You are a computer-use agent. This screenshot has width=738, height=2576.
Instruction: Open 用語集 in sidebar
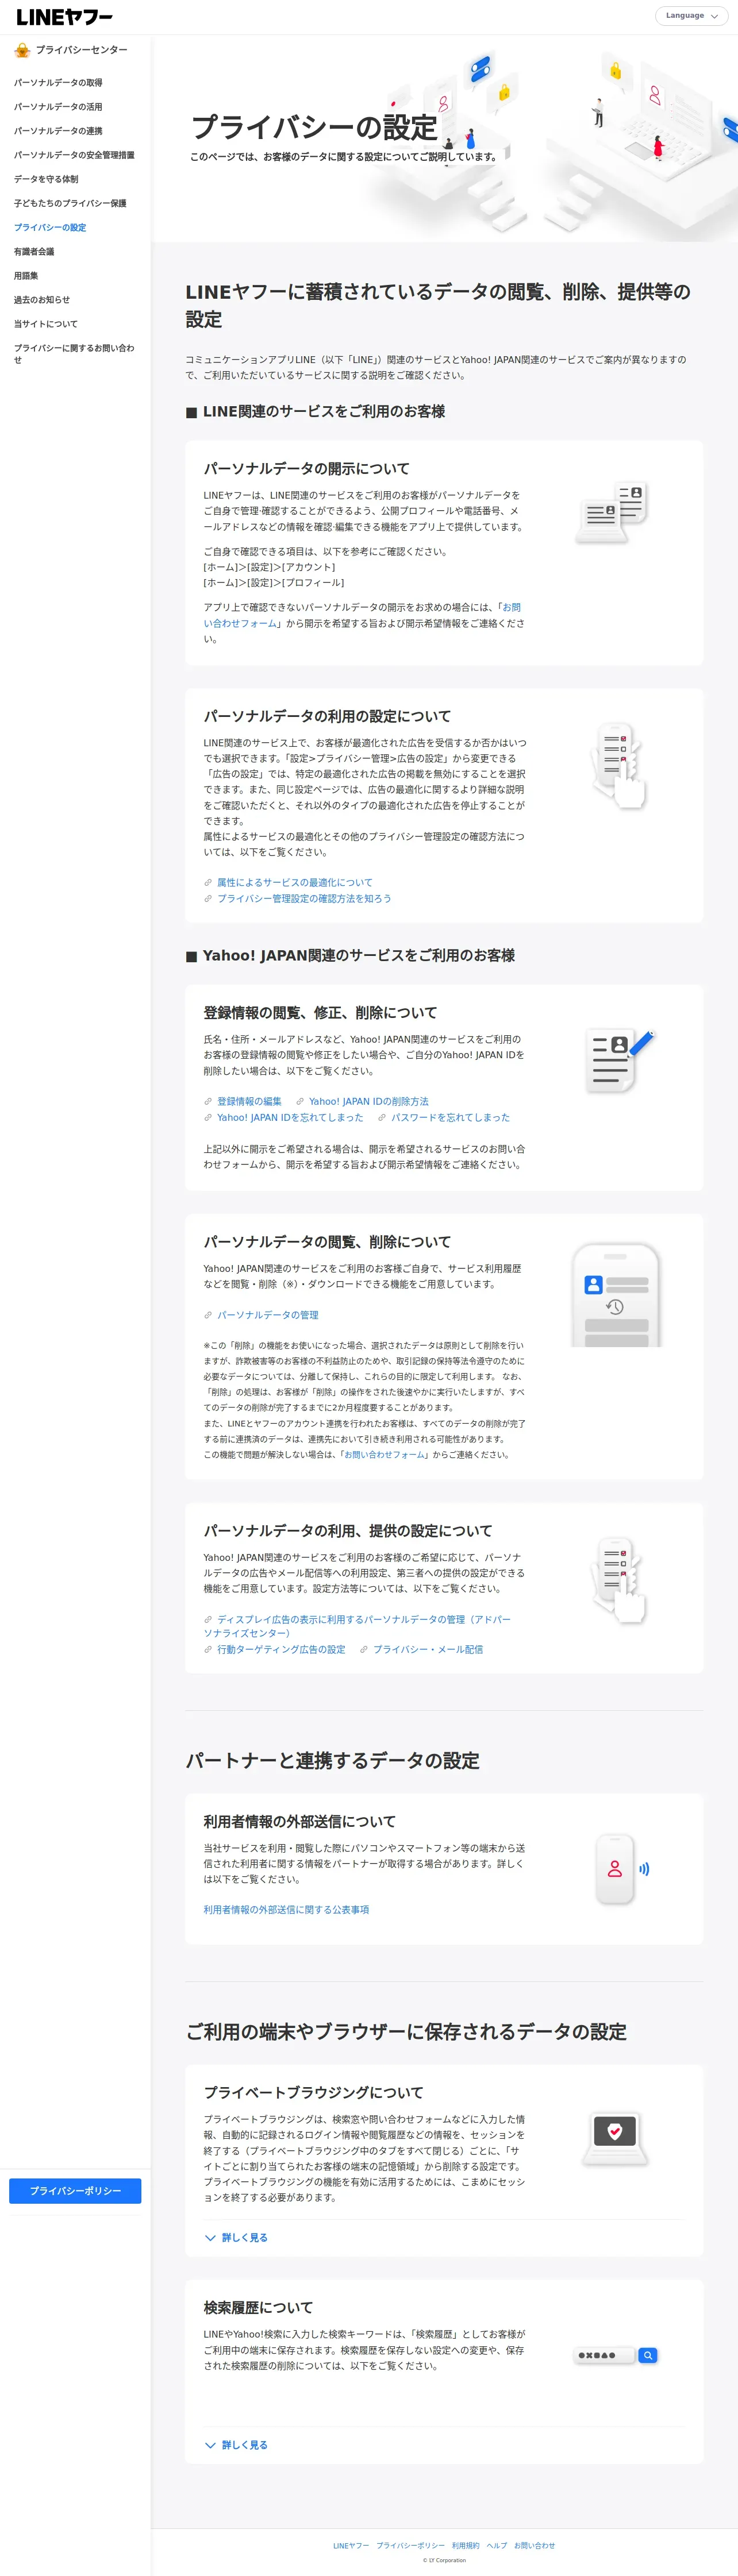(x=26, y=276)
